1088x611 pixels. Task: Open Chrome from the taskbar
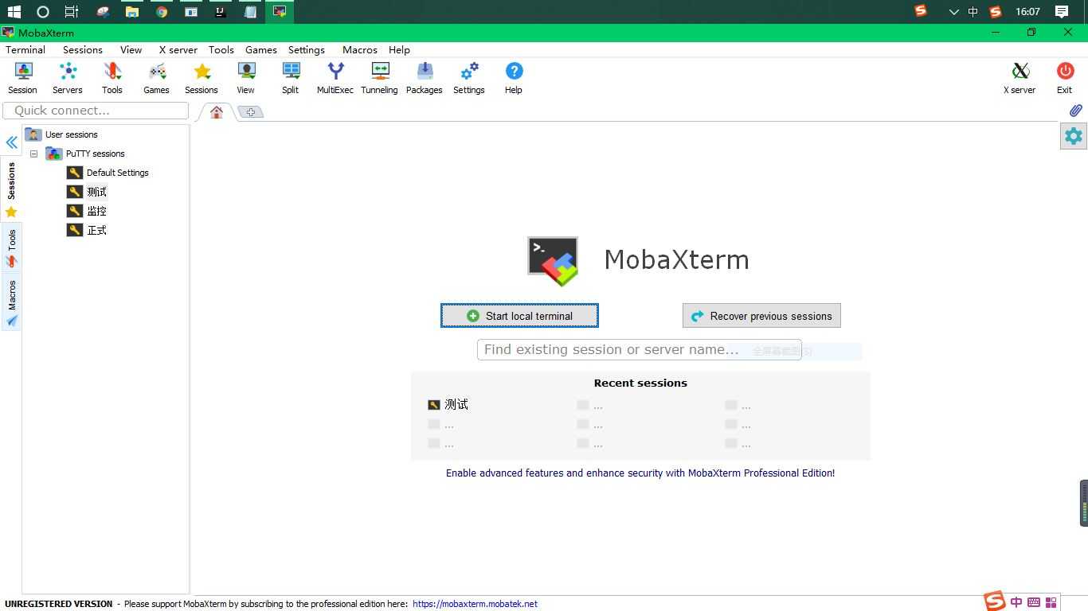coord(162,12)
